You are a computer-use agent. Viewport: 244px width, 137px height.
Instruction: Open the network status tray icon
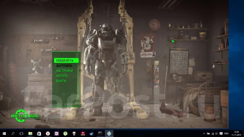click(213, 134)
